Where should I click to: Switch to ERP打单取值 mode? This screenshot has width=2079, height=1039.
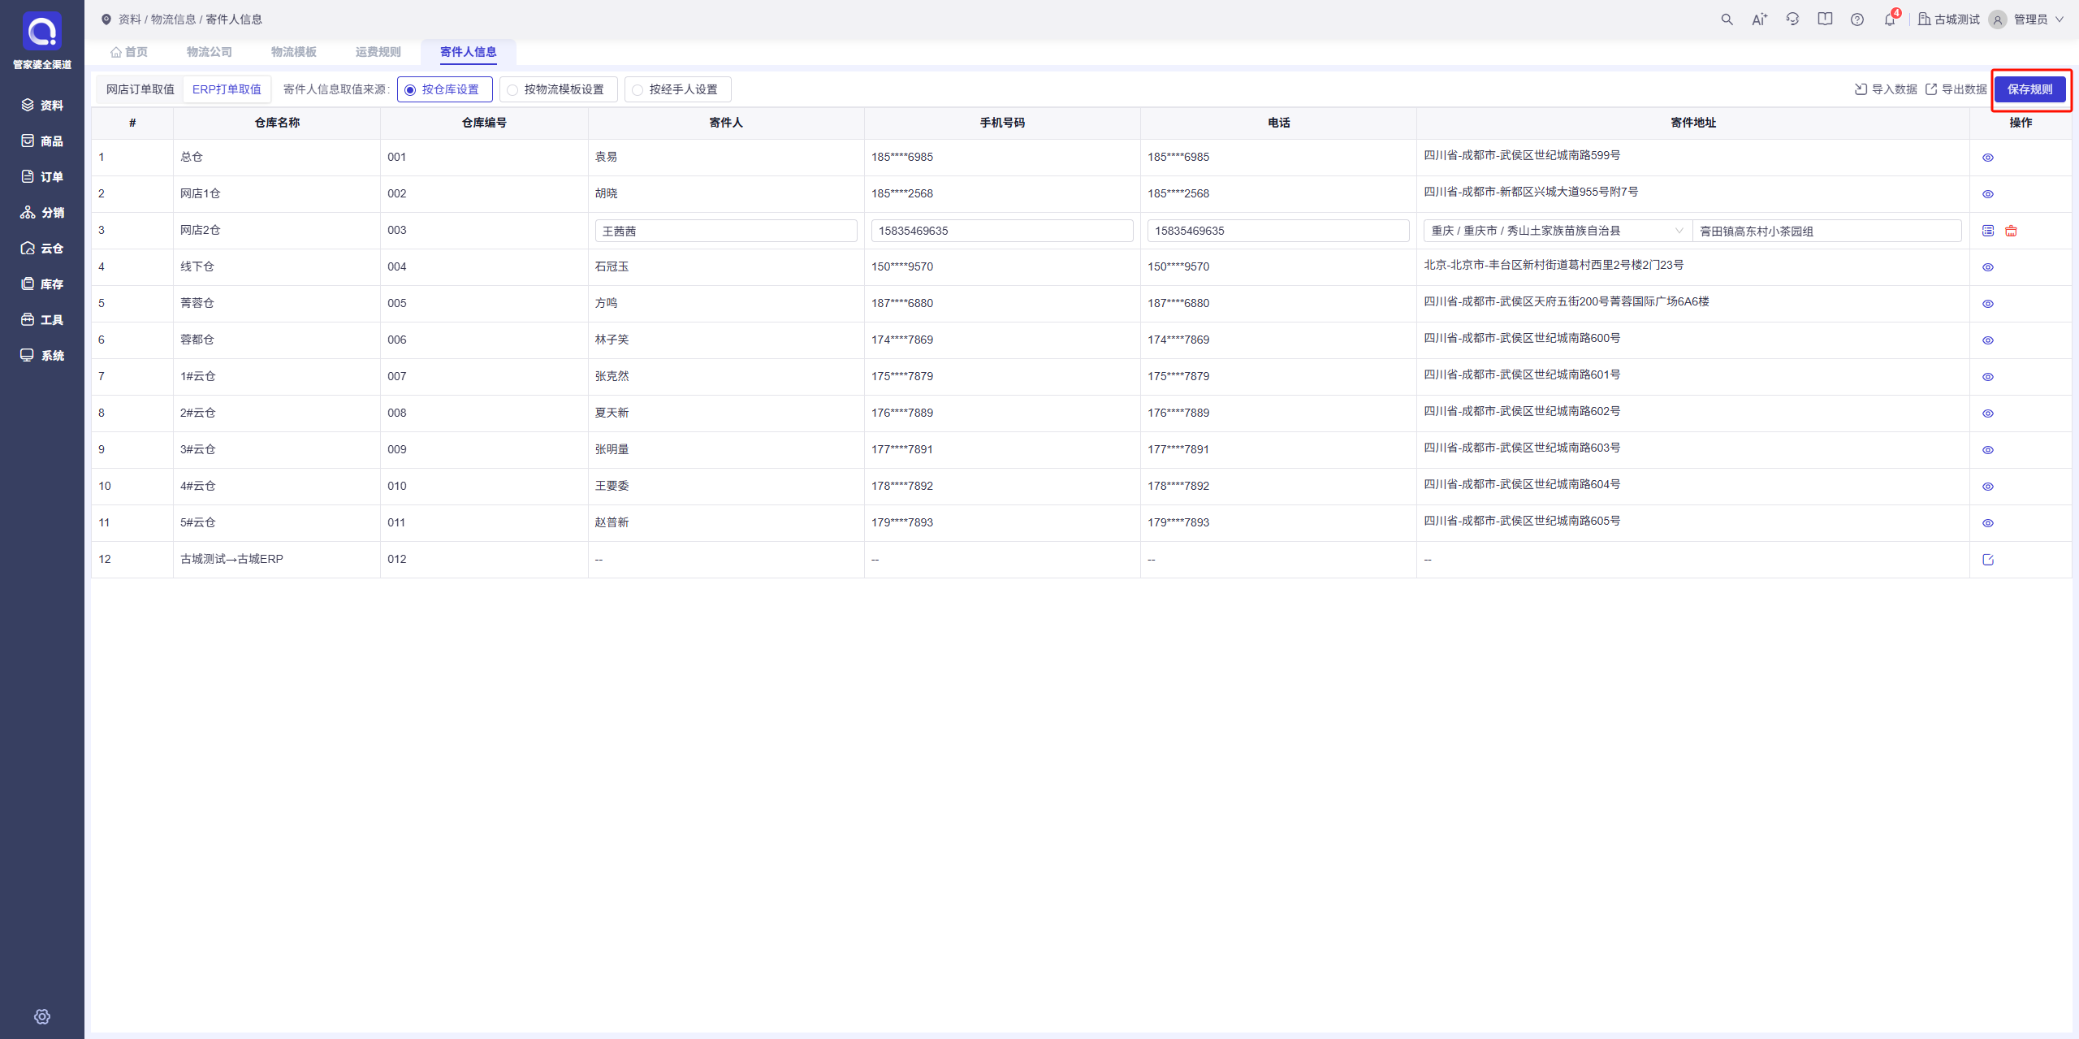click(227, 89)
